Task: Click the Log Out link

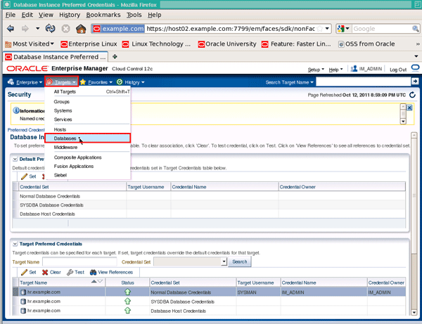Action: point(397,70)
